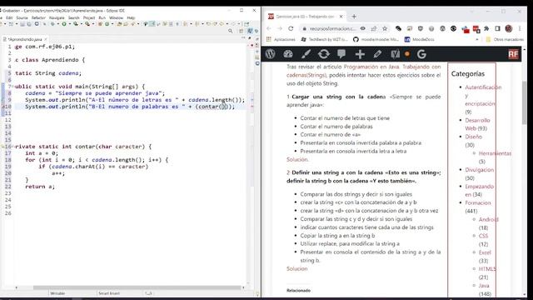Click the RF avatar in admin bar
Viewport: 533px width, 300px height.
coord(513,54)
